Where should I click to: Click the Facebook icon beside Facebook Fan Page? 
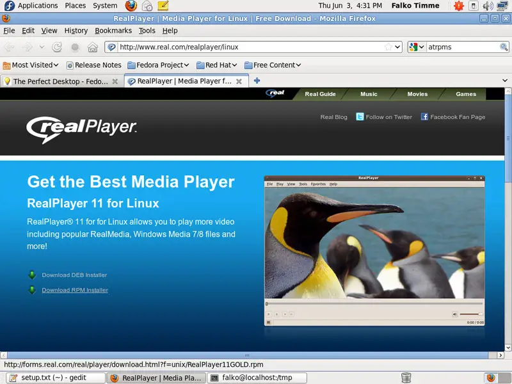click(424, 116)
